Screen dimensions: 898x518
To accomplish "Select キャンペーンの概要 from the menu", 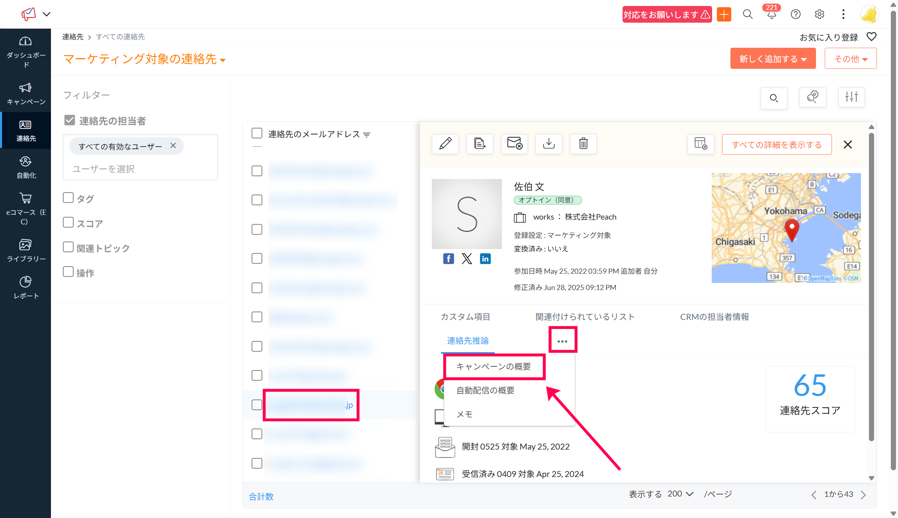I will [494, 366].
